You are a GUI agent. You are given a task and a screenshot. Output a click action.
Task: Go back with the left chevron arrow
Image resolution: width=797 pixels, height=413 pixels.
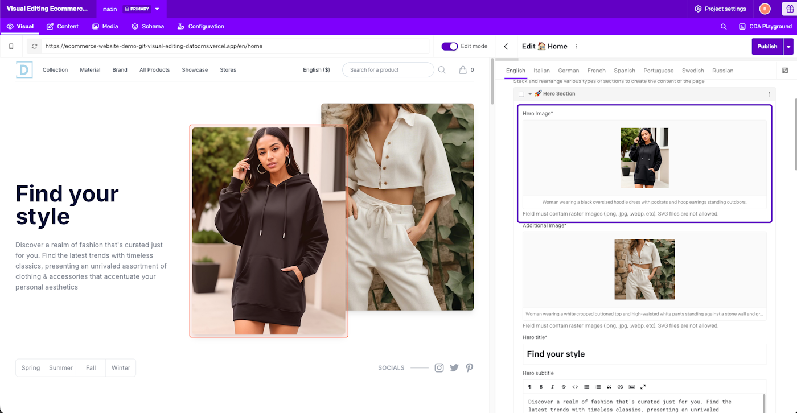click(506, 46)
